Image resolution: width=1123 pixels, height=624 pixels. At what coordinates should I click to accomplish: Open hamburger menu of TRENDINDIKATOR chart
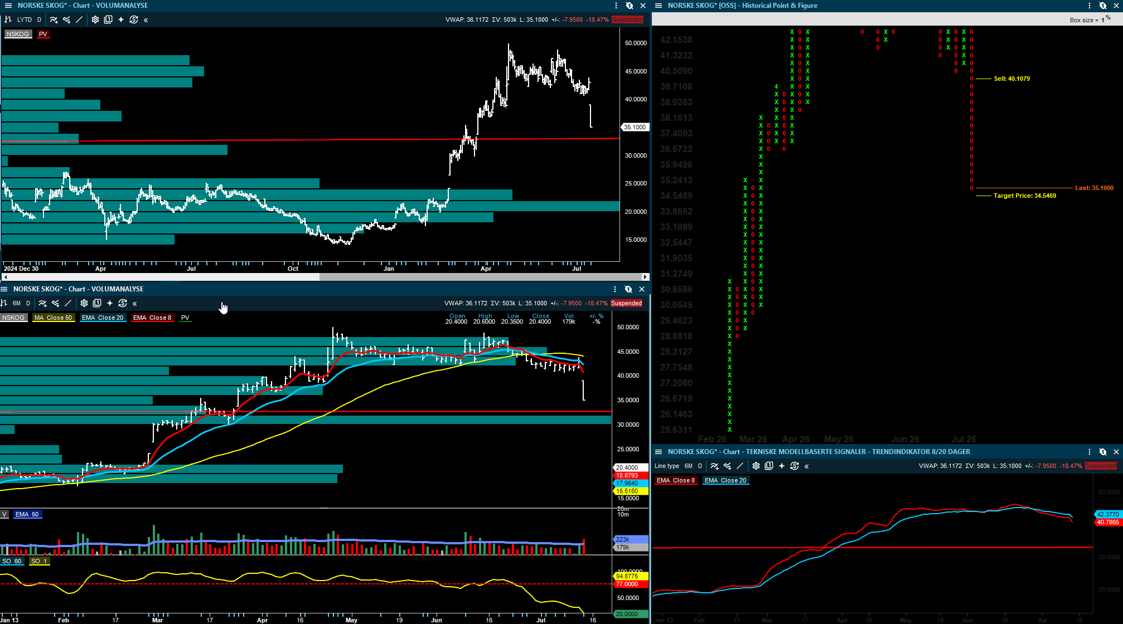click(658, 452)
